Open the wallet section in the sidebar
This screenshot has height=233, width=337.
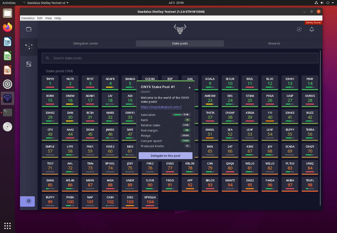pos(28,29)
